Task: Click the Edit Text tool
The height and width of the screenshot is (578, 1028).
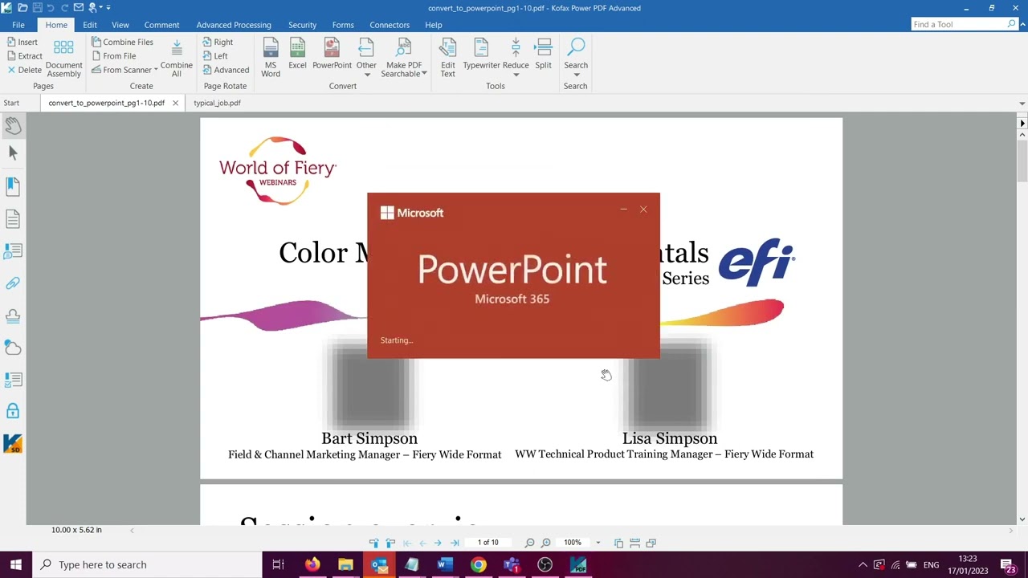Action: point(447,58)
